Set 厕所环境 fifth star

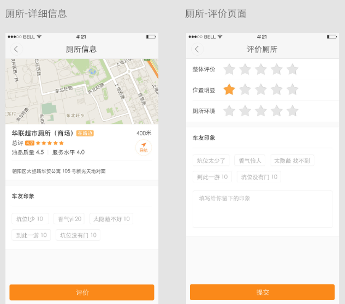tap(293, 111)
